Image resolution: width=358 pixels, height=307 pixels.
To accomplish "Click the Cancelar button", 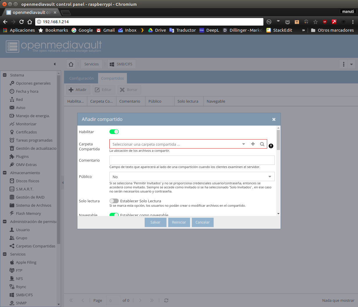I will (x=203, y=222).
